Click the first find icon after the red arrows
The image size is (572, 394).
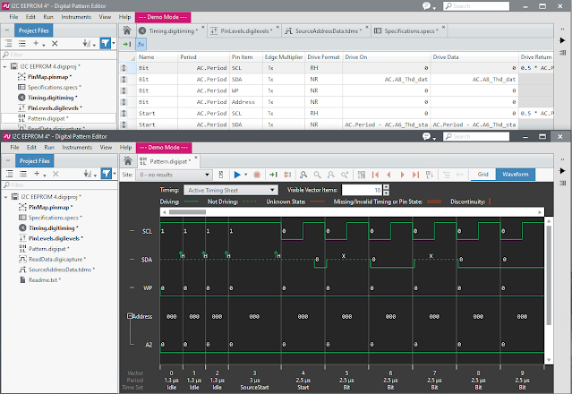(303, 175)
